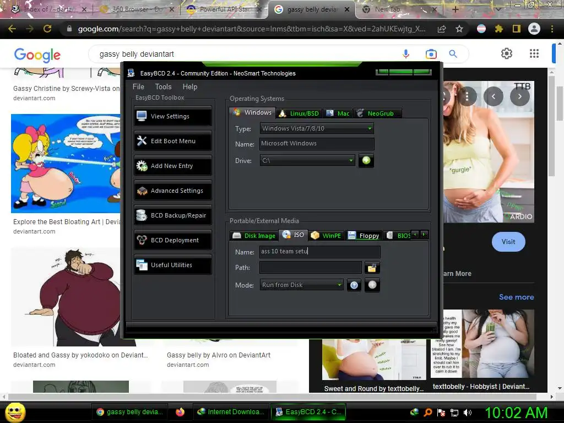This screenshot has height=423, width=564.
Task: Show next image in preview panel
Action: click(x=520, y=96)
